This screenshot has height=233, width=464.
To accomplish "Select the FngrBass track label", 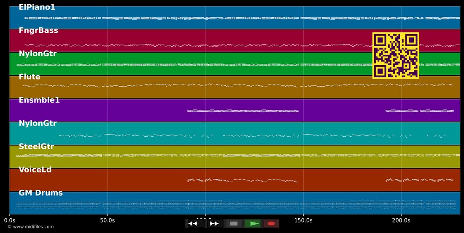I will point(38,30).
